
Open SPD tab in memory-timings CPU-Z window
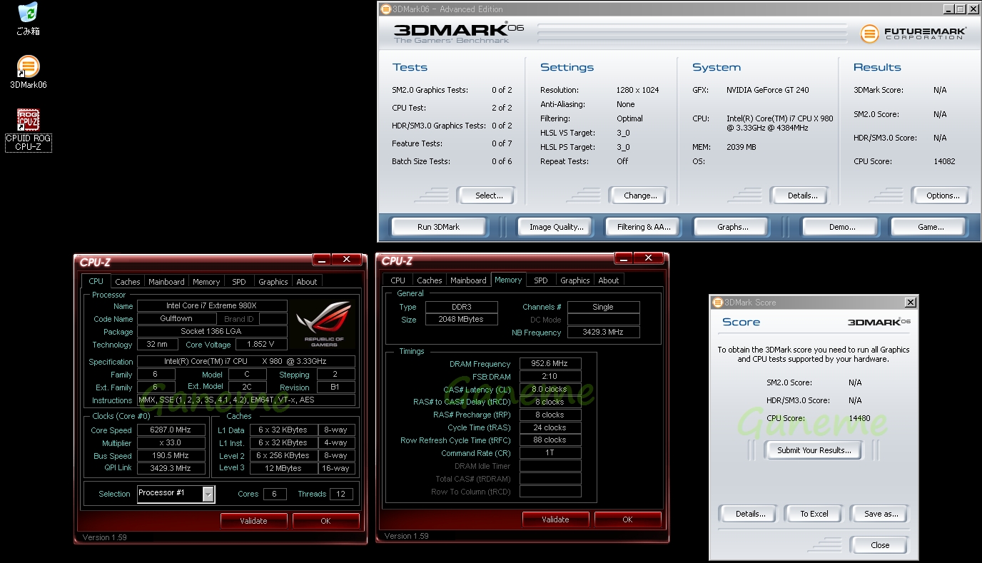pos(541,280)
